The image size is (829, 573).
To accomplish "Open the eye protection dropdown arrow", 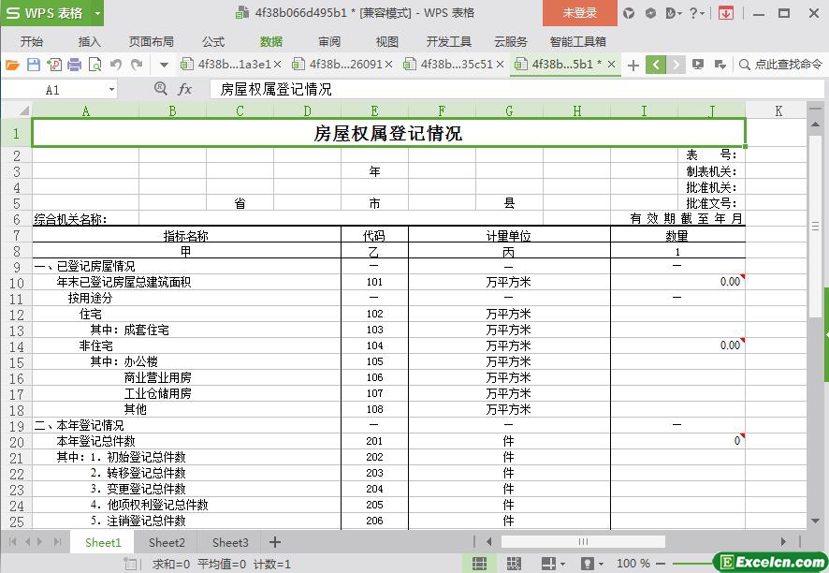I will 601,564.
